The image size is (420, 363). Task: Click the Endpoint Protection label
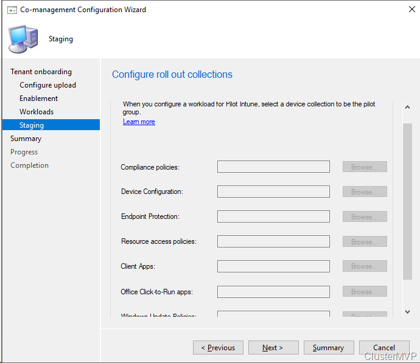tap(150, 216)
